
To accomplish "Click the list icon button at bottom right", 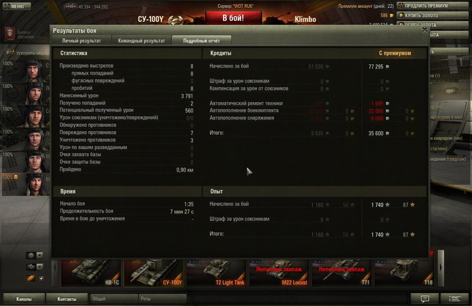I will click(x=454, y=299).
